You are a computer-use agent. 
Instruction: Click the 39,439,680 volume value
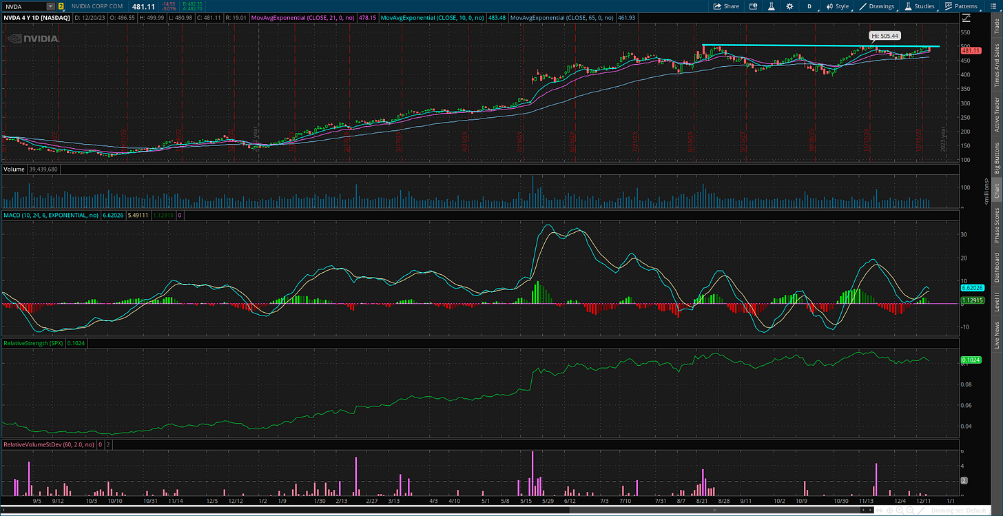[43, 169]
